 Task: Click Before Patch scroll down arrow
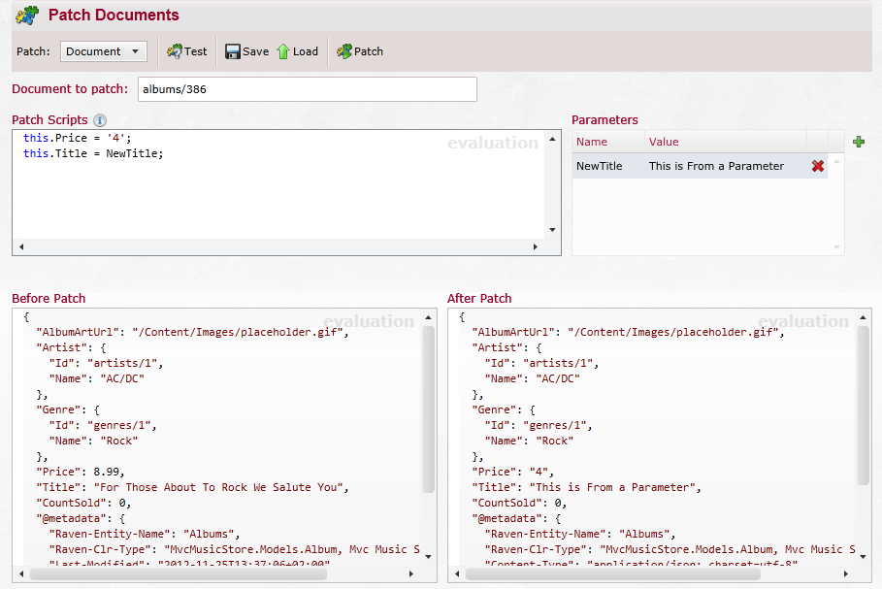[428, 557]
